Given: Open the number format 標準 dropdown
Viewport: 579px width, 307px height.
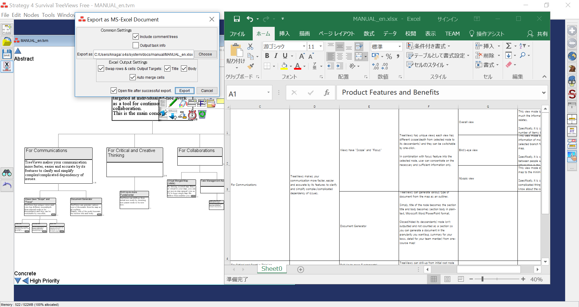Looking at the screenshot, I should coord(400,46).
